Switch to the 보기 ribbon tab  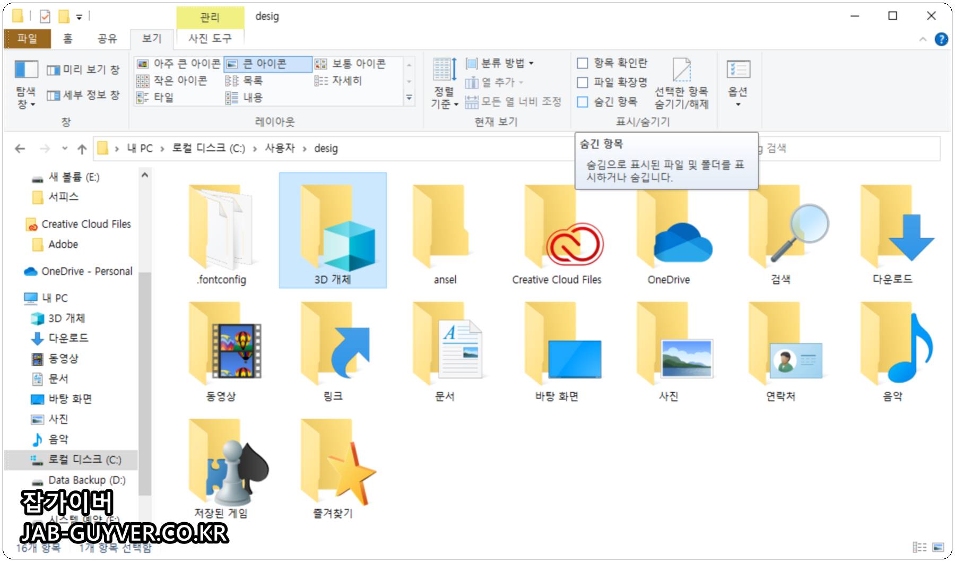152,38
